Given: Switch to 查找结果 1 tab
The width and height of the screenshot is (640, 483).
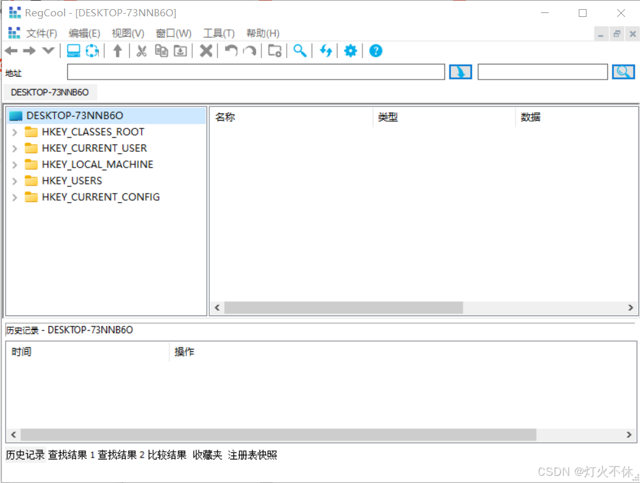Looking at the screenshot, I should coord(72,455).
